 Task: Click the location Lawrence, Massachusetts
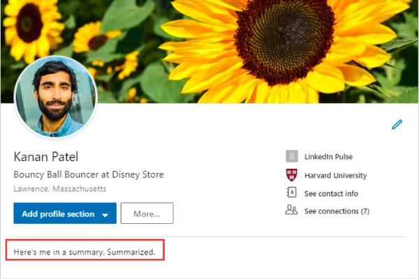coord(60,189)
